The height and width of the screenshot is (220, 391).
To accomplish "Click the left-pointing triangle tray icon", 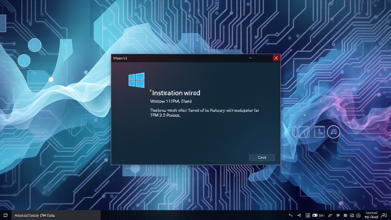I will click(x=299, y=215).
